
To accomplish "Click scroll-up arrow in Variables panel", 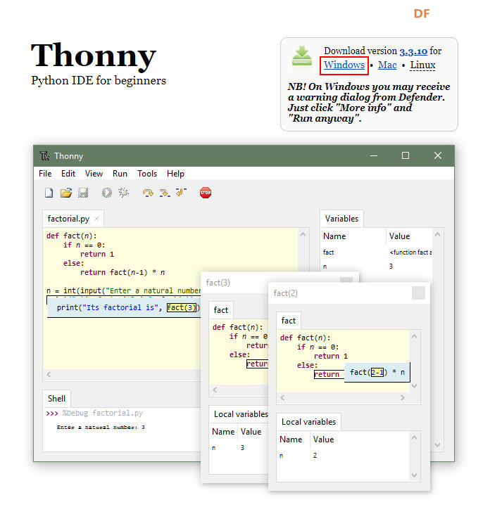I will click(x=437, y=234).
